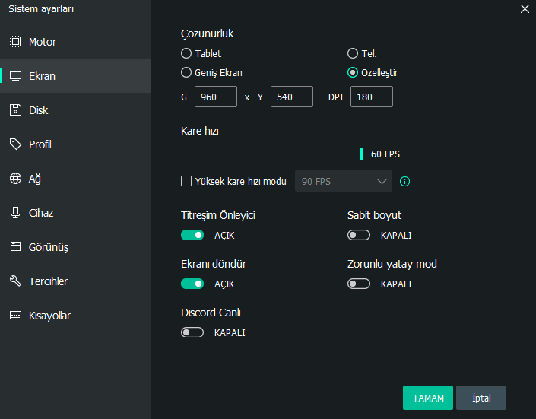The height and width of the screenshot is (419, 536).
Task: Click the Disk floppy icon
Action: point(15,110)
